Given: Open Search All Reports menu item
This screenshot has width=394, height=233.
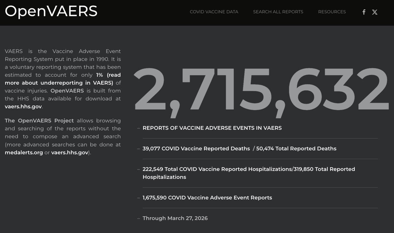Looking at the screenshot, I should [278, 12].
